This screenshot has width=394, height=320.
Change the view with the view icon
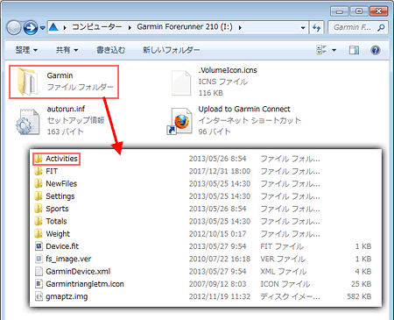click(x=321, y=50)
